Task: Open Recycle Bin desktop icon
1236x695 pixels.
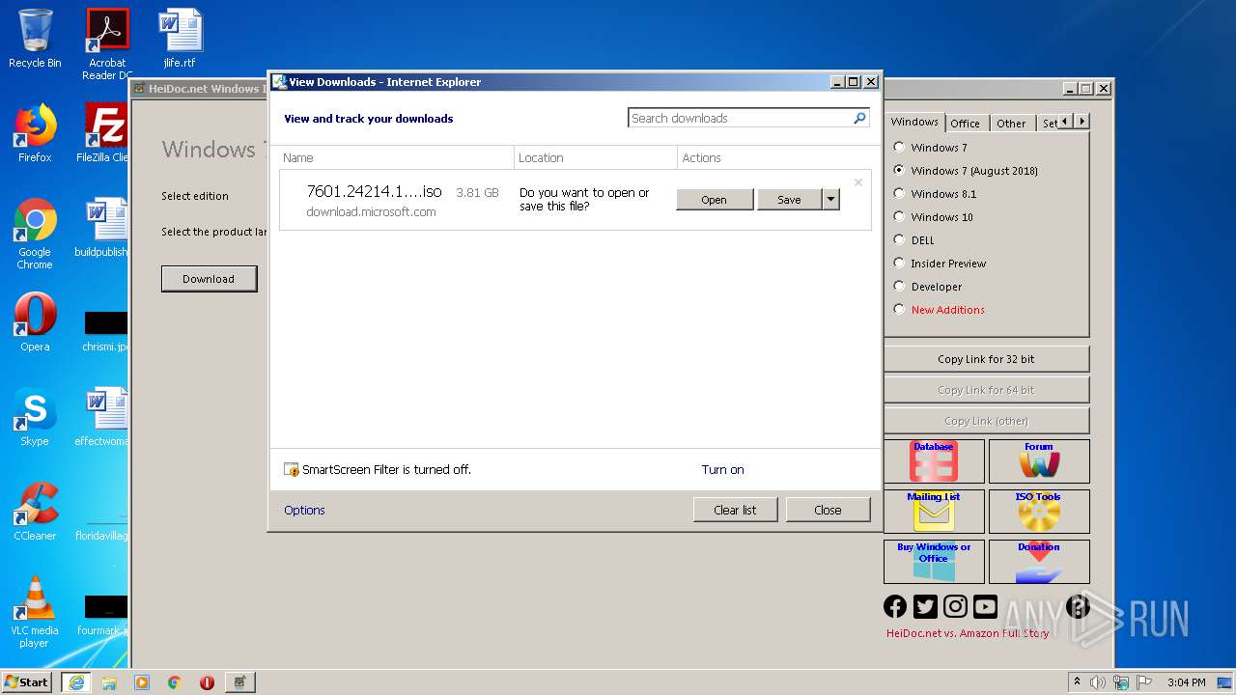Action: tap(35, 39)
